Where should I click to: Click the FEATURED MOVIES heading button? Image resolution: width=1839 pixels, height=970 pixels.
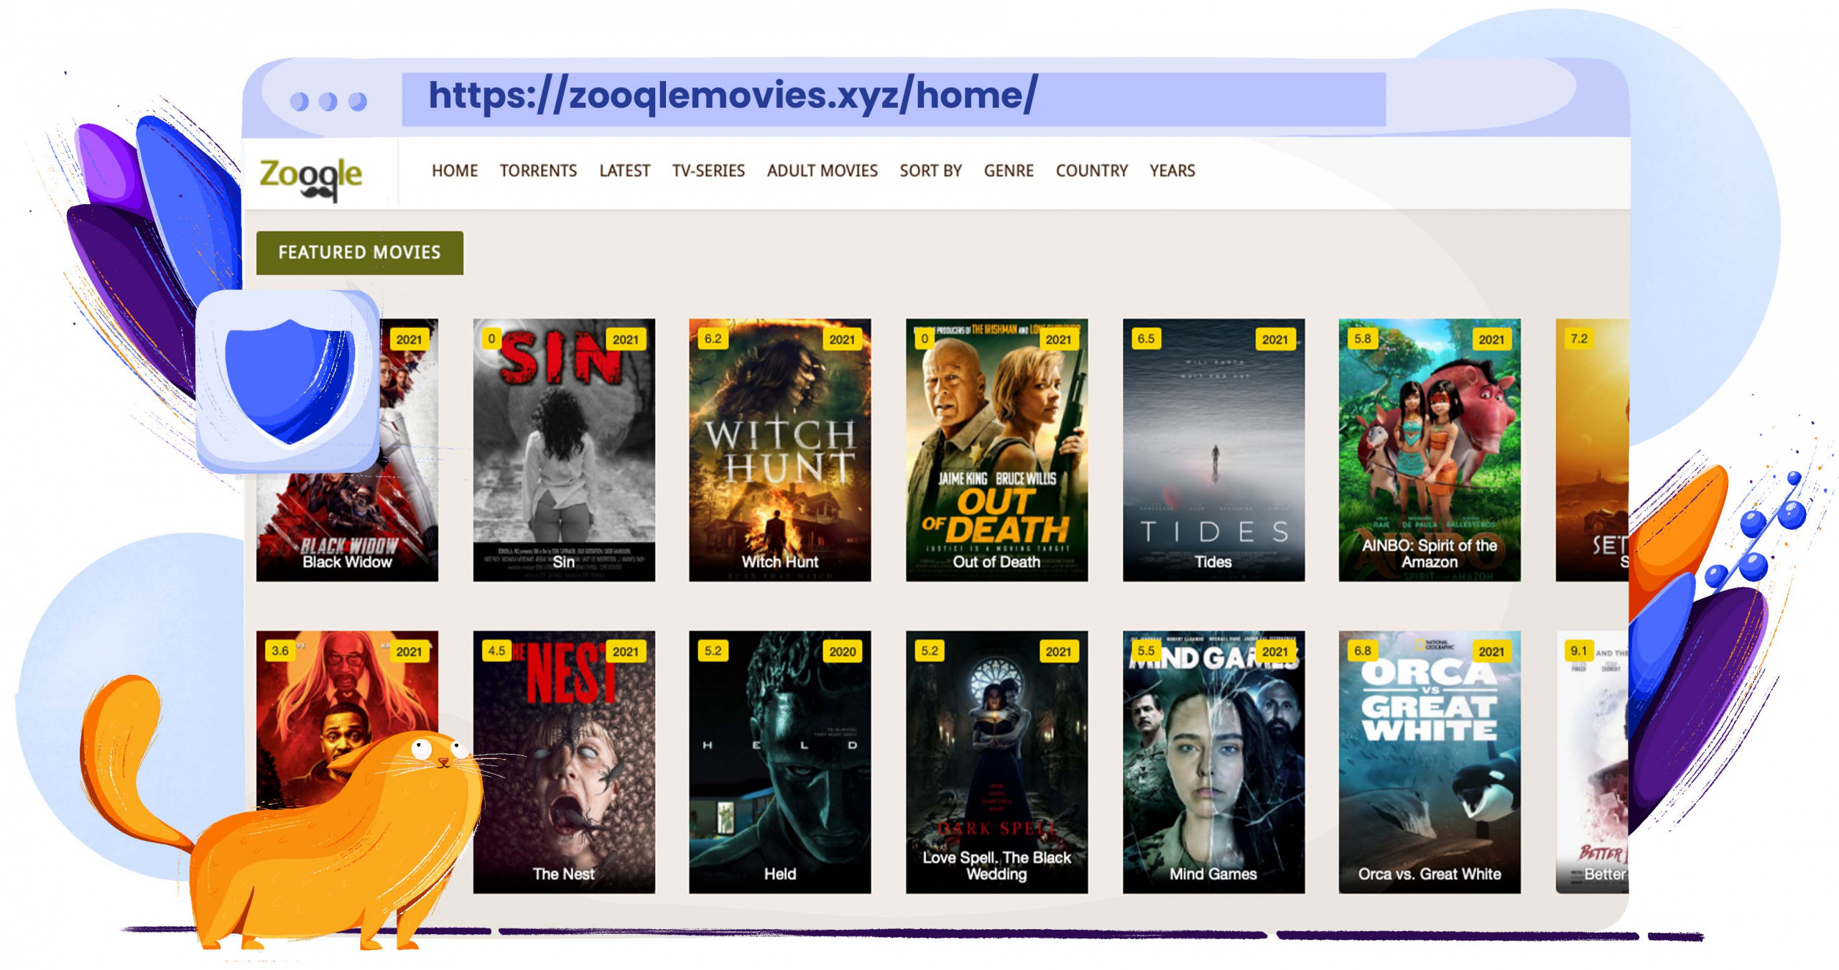point(359,253)
